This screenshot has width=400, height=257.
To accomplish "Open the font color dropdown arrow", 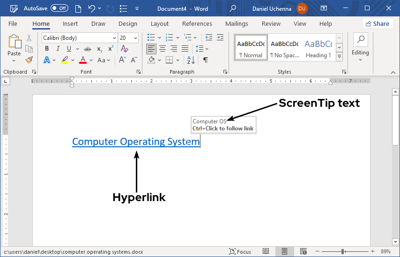I will tap(91, 60).
